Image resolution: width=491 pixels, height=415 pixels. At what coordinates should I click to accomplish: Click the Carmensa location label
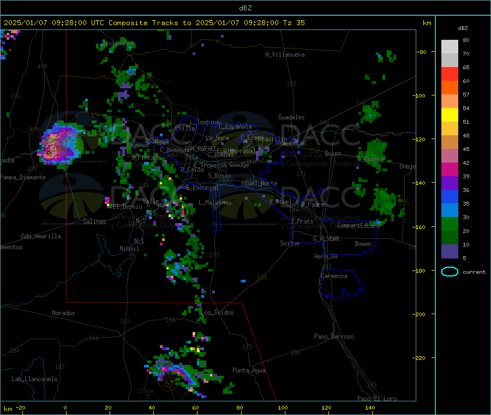click(x=334, y=276)
